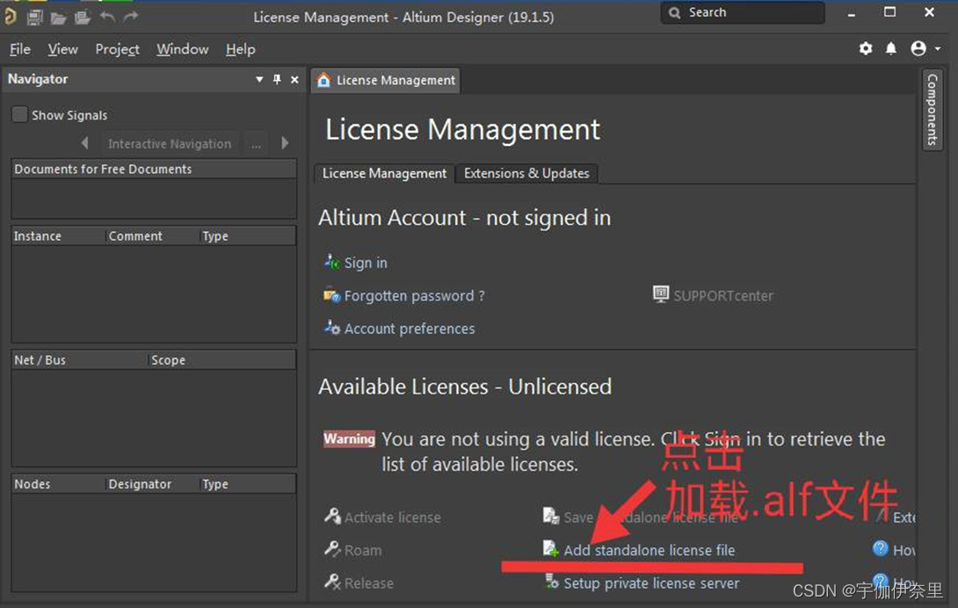Click Setup private license server link

651,583
